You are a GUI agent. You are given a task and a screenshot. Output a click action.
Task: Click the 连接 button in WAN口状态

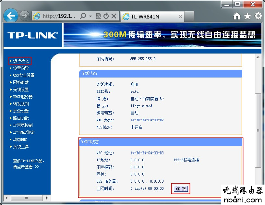(181, 188)
